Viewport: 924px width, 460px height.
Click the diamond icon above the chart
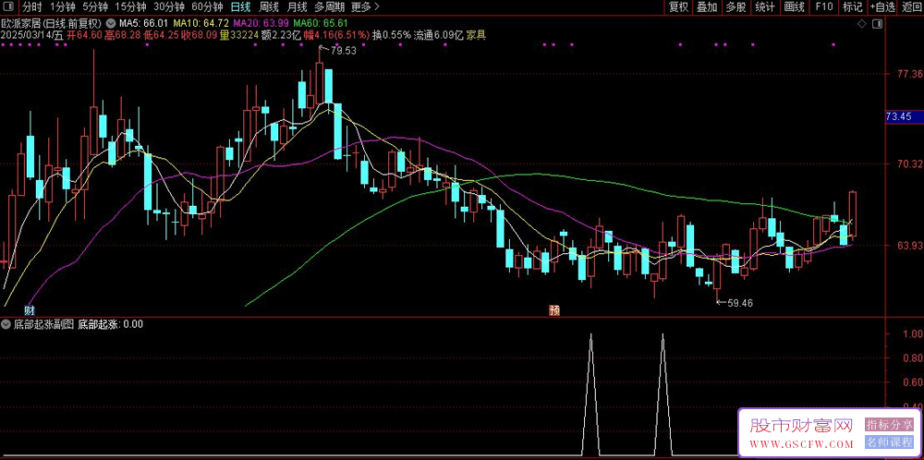tap(861, 24)
